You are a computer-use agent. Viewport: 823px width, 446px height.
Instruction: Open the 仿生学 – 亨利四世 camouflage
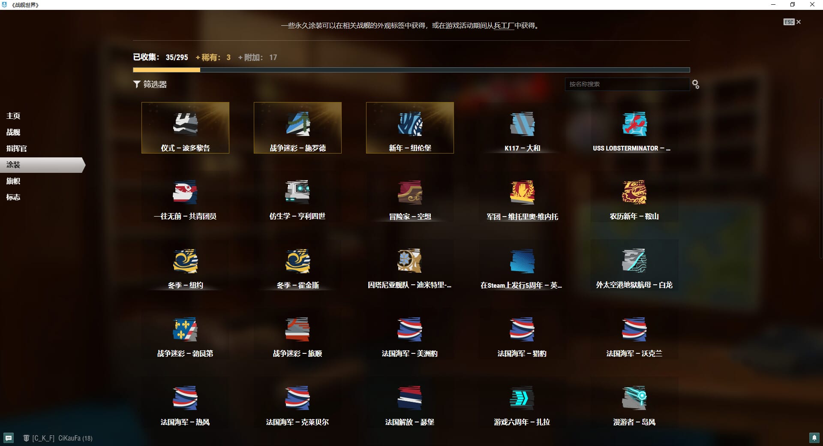[x=297, y=193]
